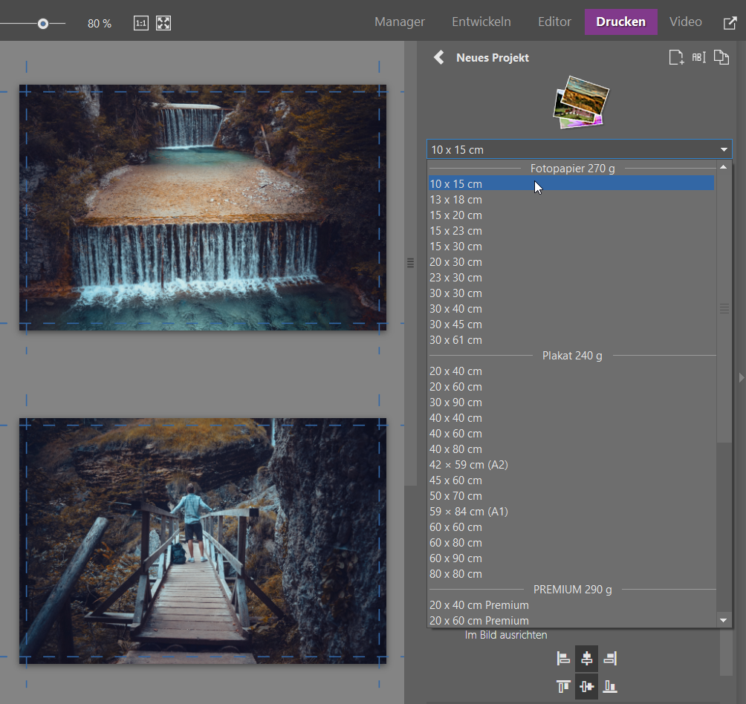Align image to left edge
Image resolution: width=746 pixels, height=704 pixels.
click(x=563, y=658)
